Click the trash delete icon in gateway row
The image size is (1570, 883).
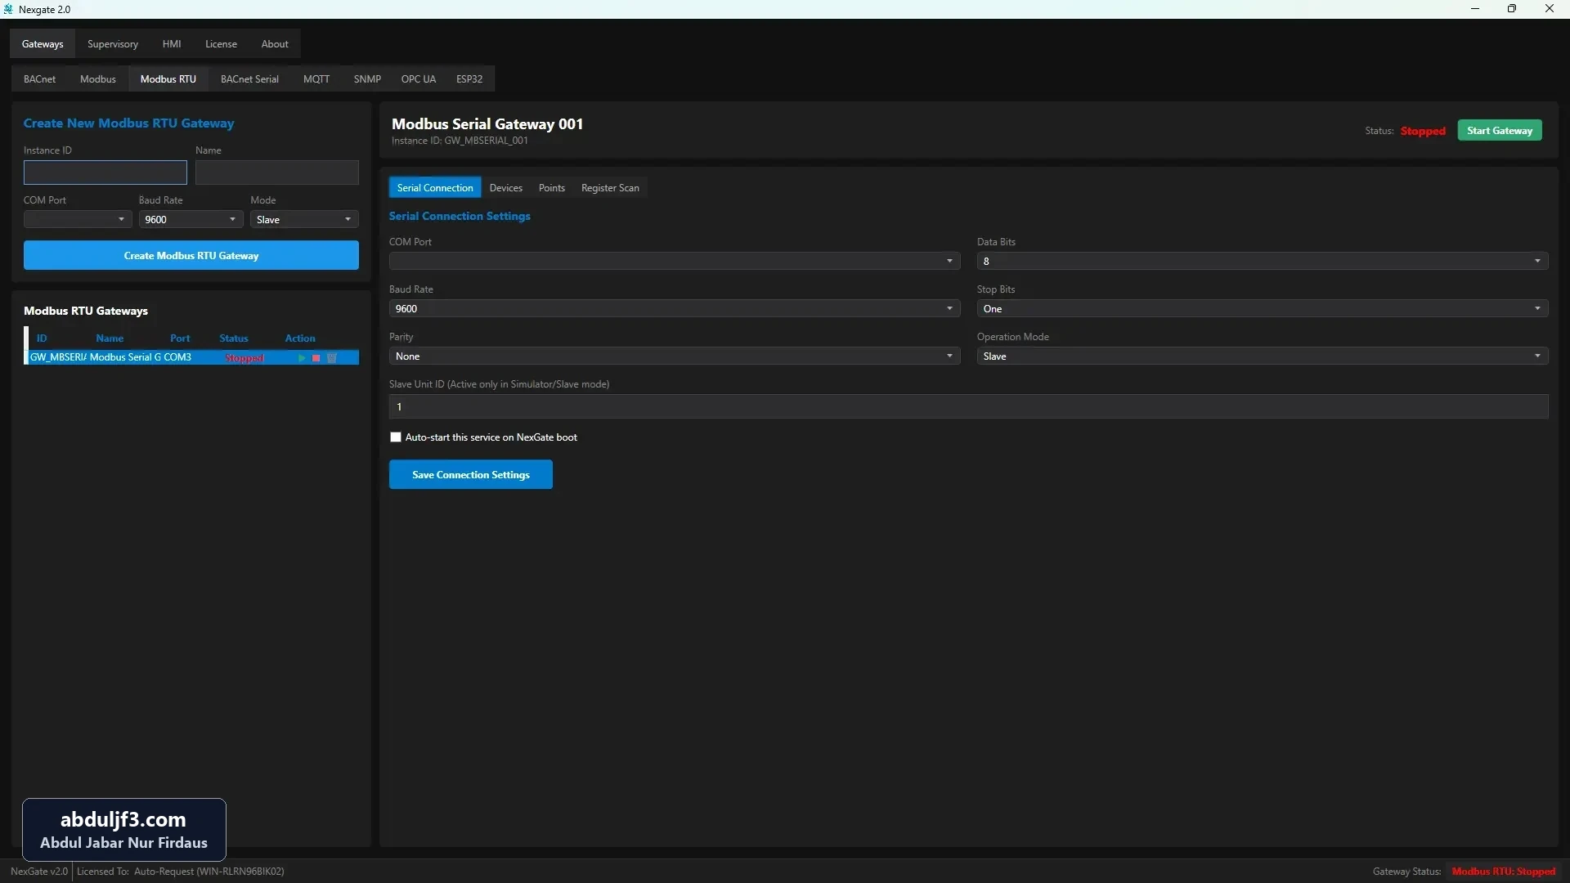coord(332,358)
